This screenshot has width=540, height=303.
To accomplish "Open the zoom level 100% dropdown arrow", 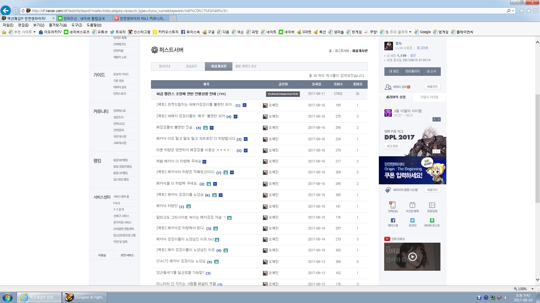I will coord(532,289).
